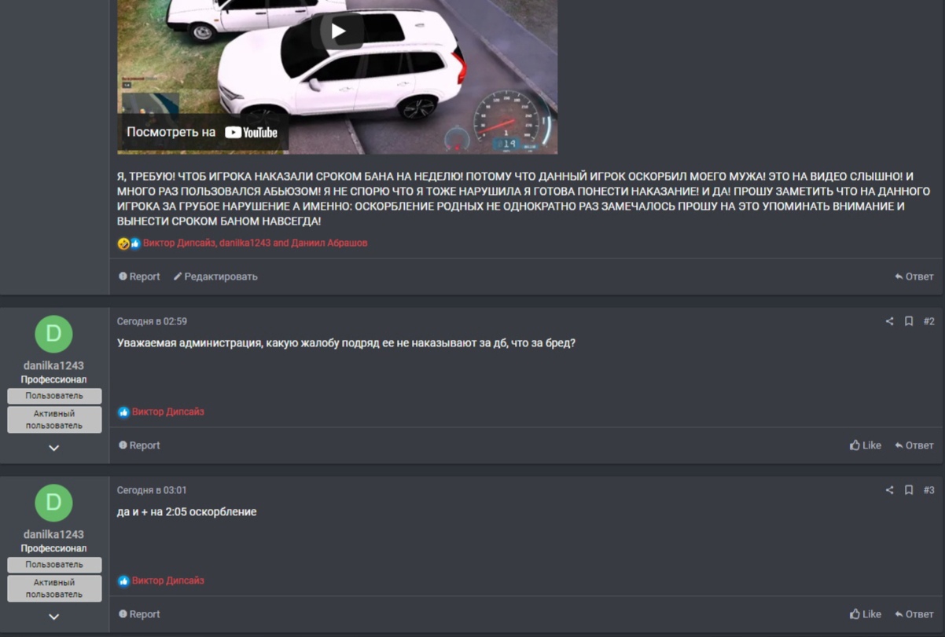Viewport: 945px width, 637px height.
Task: Open danilka1243 avatar in post #3
Action: click(x=54, y=503)
